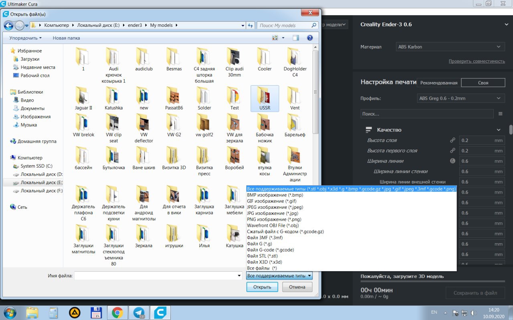This screenshot has height=320, width=513.
Task: Click the link icon next to Высота слоя
Action: (x=452, y=140)
